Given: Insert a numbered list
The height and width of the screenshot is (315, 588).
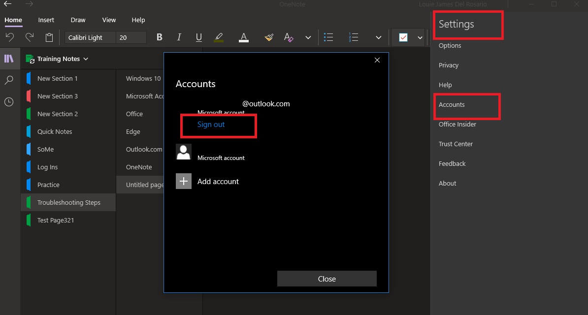Looking at the screenshot, I should [x=353, y=37].
